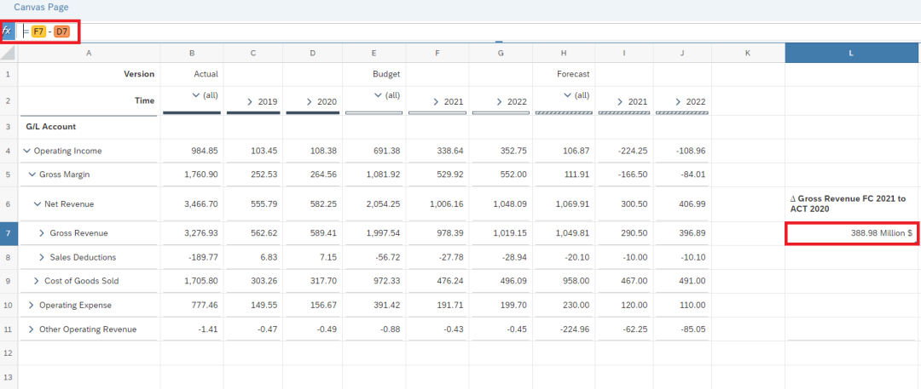
Task: Click the Net Revenue value 2,054.25
Action: click(382, 204)
